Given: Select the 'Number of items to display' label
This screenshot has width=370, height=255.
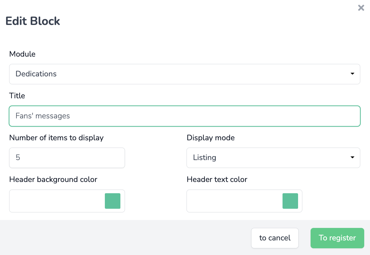Looking at the screenshot, I should click(56, 138).
